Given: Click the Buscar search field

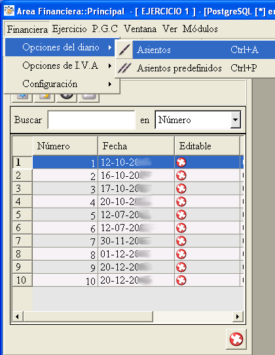Looking at the screenshot, I should pyautogui.click(x=92, y=120).
